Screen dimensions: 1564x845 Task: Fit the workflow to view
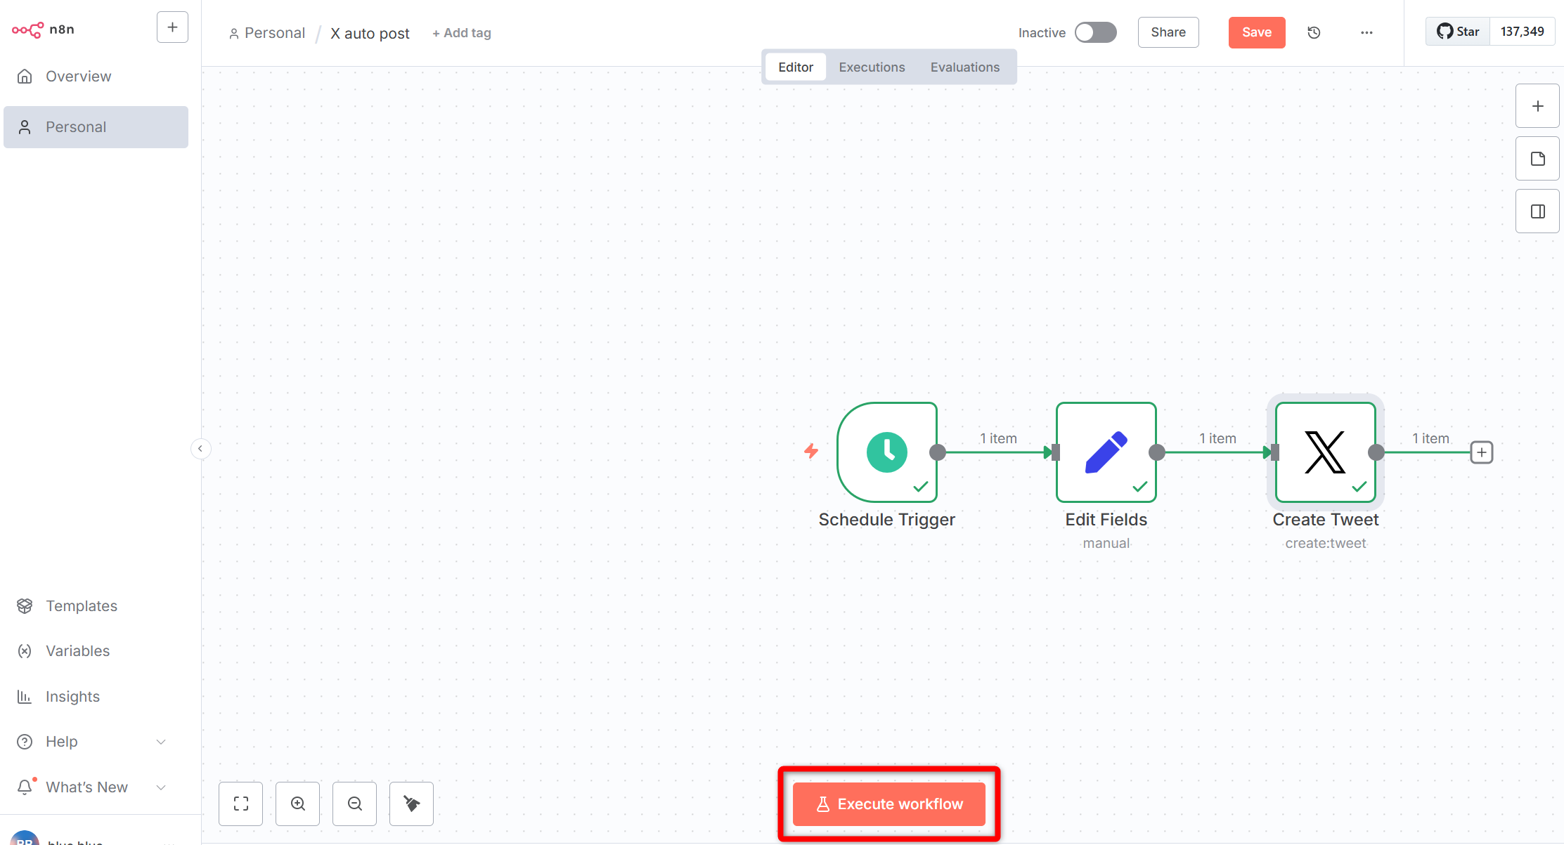pos(240,804)
